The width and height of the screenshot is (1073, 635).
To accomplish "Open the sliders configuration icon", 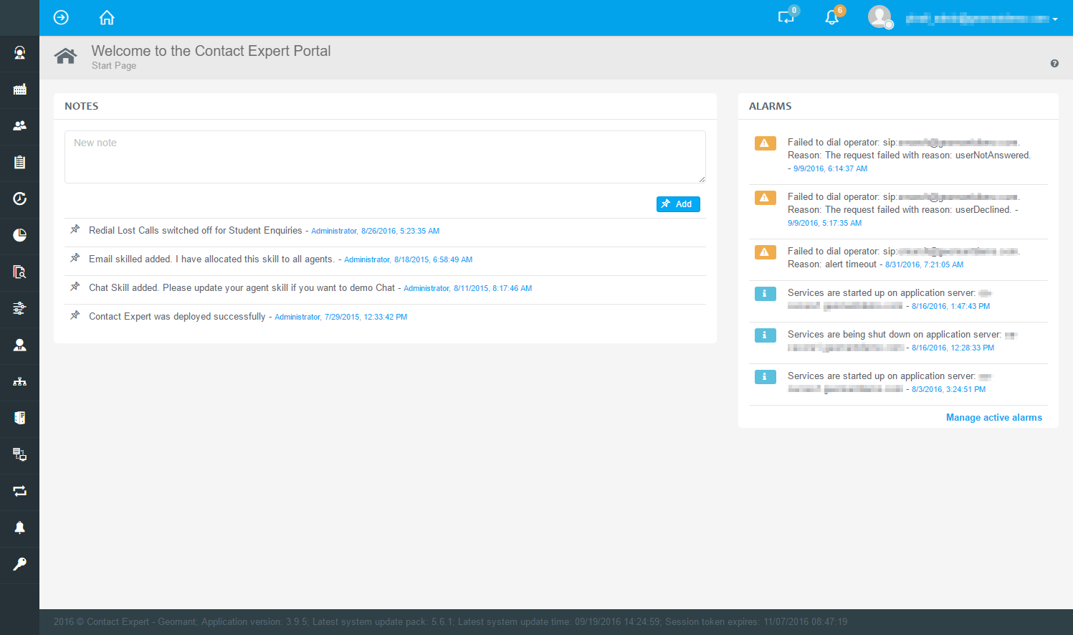I will coord(19,308).
